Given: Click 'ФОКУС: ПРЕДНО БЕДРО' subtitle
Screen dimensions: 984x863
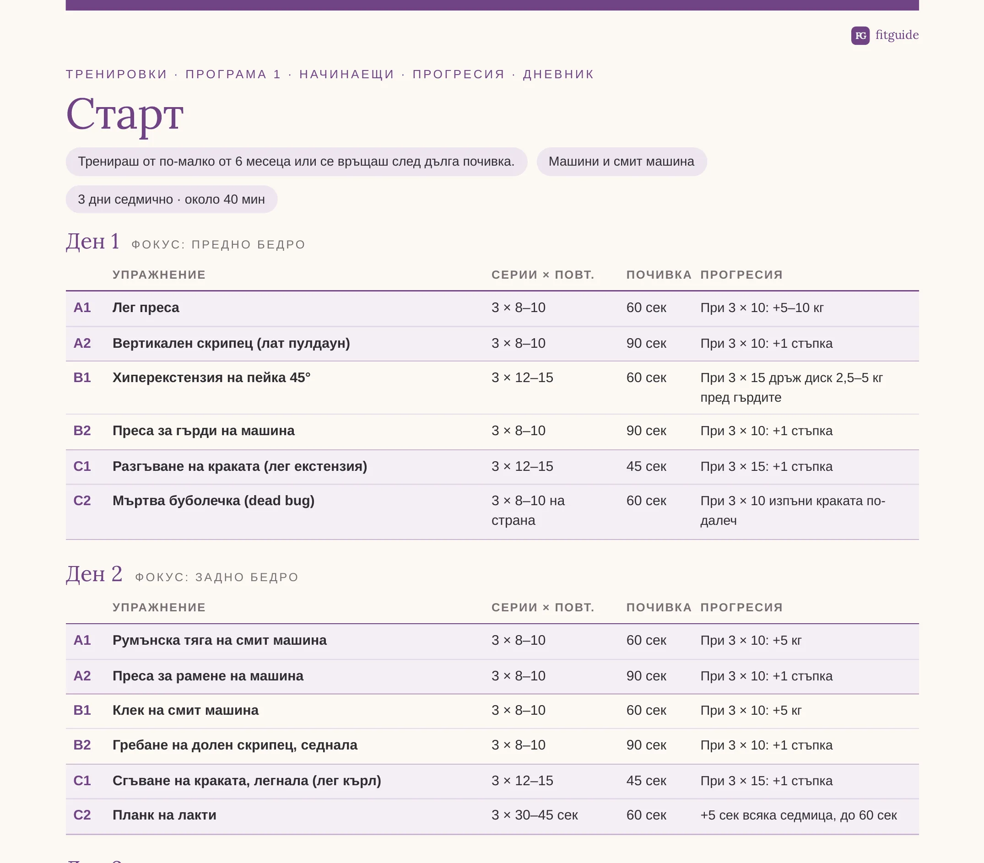Looking at the screenshot, I should (x=219, y=244).
